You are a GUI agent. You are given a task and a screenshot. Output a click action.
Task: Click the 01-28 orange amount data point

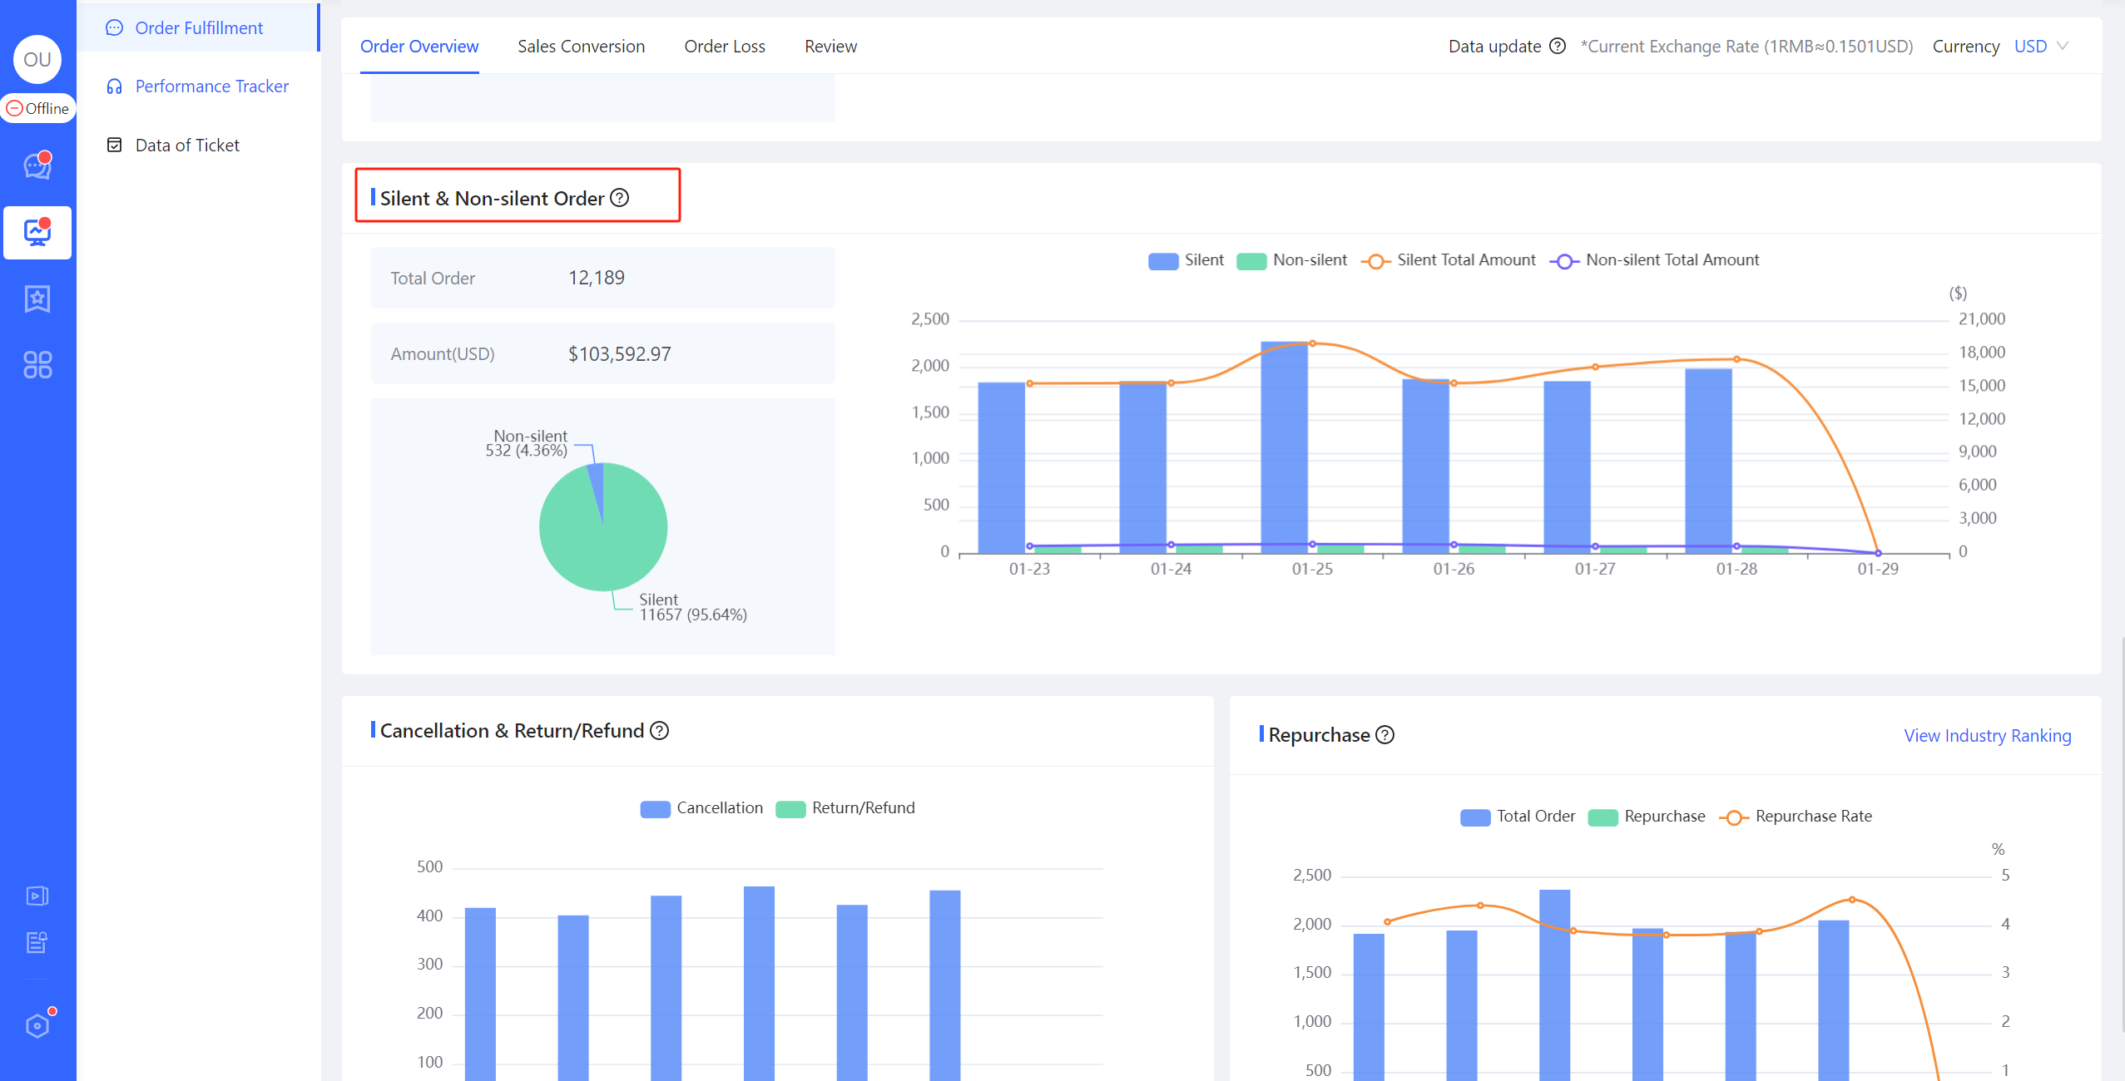pos(1736,359)
